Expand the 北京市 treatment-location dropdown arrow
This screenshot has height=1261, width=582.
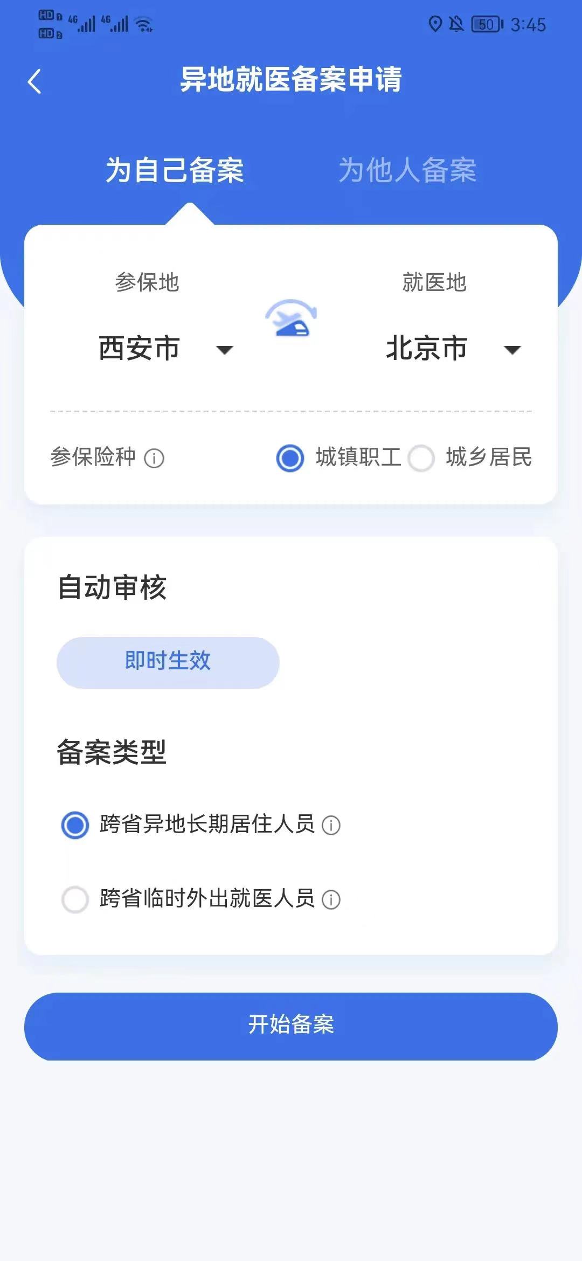[x=512, y=350]
